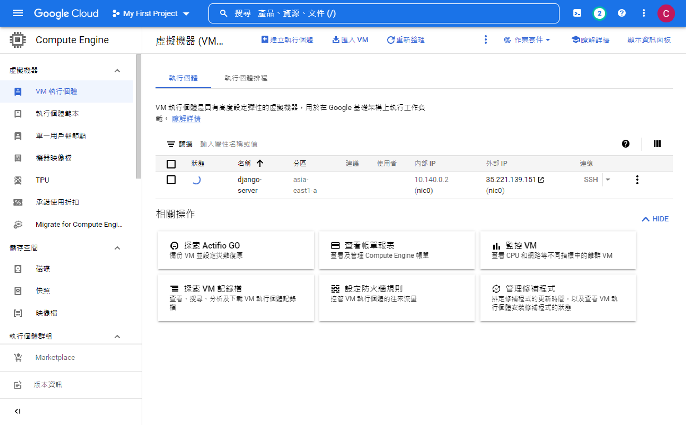Open table help question mark icon
The height and width of the screenshot is (425, 686).
625,144
